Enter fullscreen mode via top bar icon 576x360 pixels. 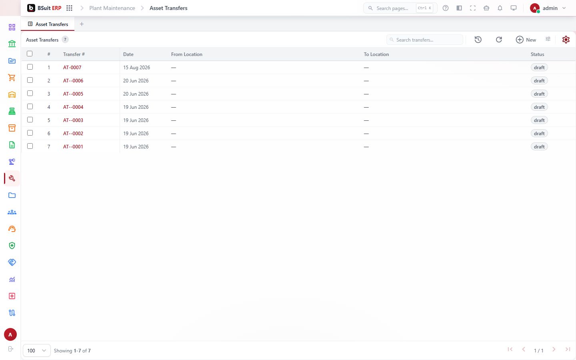point(473,8)
